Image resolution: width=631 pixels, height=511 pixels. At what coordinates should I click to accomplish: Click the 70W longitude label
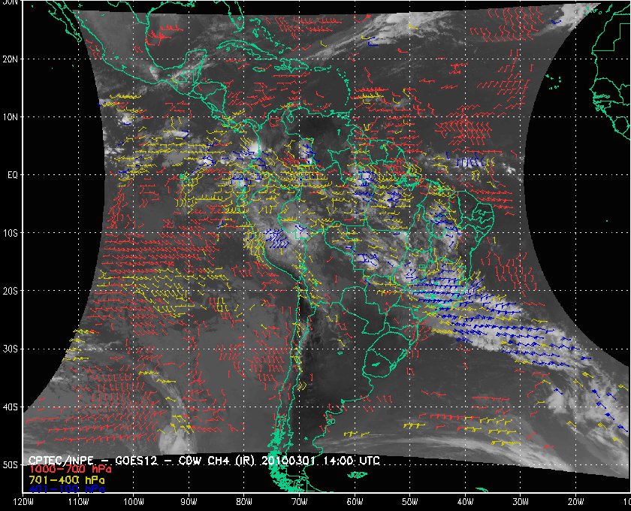pyautogui.click(x=299, y=502)
